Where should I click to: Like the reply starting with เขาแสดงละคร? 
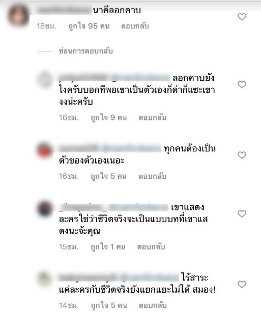242,214
